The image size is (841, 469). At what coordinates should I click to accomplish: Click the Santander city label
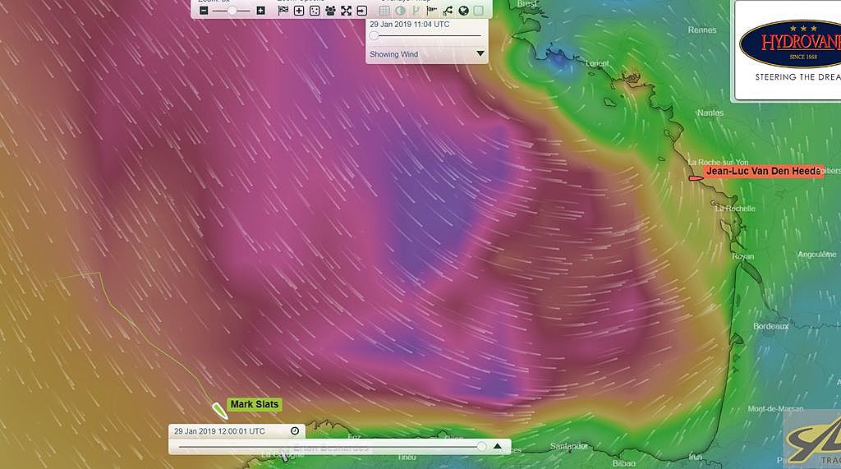569,446
